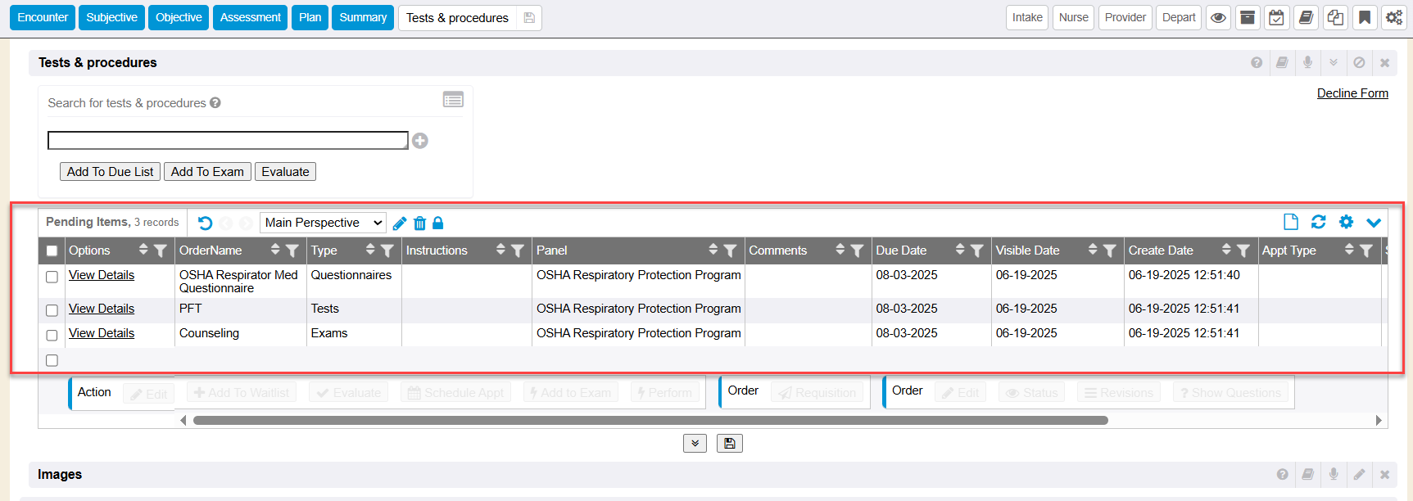Image resolution: width=1413 pixels, height=501 pixels.
Task: Click the undo arrow beside Pending Items
Action: tap(205, 223)
